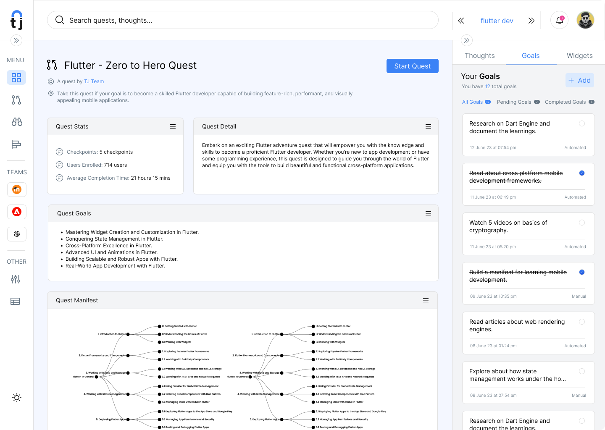605x430 pixels.
Task: Mark first Research on Dart Engine goal complete
Action: tap(582, 123)
